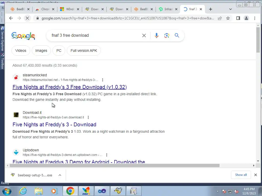The width and height of the screenshot is (262, 196).
Task: Open more options for Uptodown result
Action: point(107,155)
